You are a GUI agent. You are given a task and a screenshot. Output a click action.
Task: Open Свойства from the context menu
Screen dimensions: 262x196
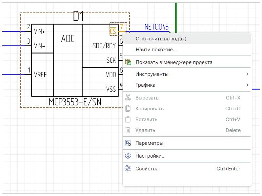(187, 168)
